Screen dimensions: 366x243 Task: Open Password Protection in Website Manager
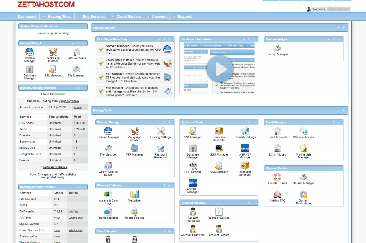[x=161, y=152]
